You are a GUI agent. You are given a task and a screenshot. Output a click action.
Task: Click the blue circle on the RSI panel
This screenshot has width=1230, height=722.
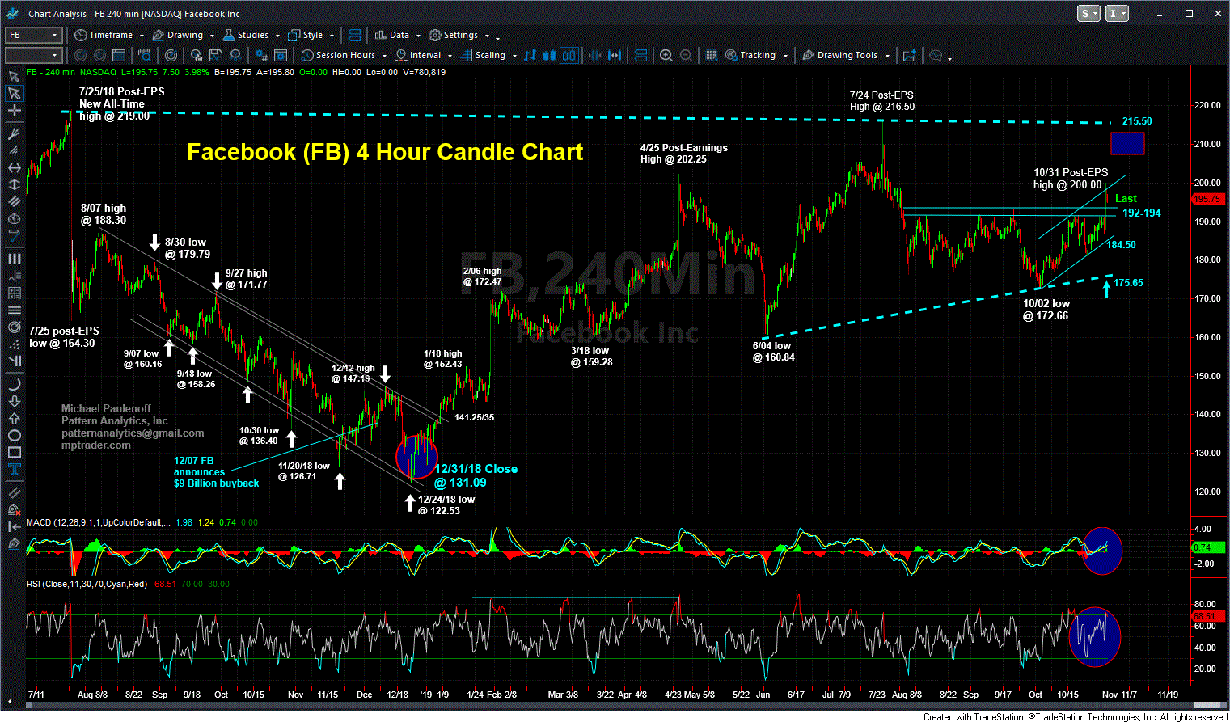point(1095,636)
